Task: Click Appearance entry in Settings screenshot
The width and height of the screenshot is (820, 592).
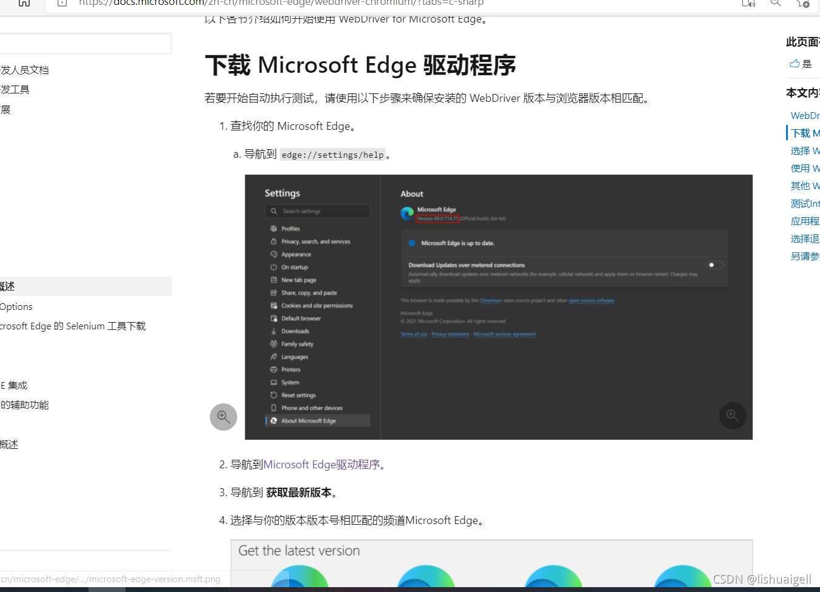Action: (x=296, y=254)
